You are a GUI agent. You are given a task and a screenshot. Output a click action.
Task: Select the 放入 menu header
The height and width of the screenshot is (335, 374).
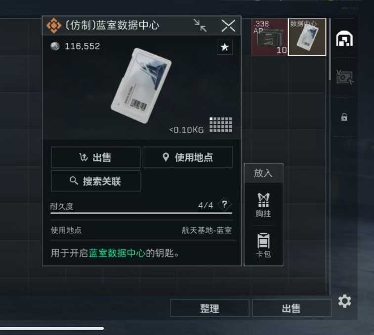click(x=263, y=173)
